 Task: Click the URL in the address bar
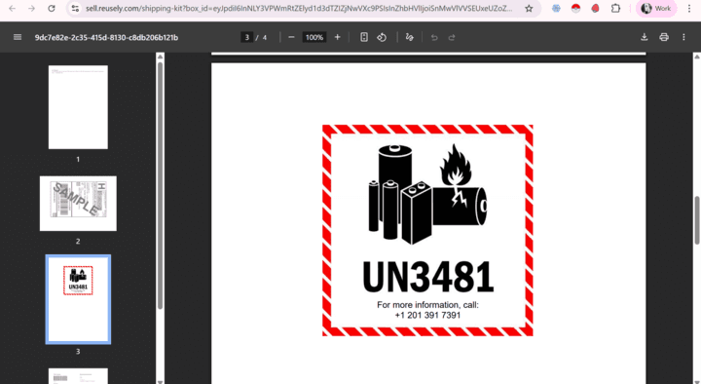(x=299, y=9)
